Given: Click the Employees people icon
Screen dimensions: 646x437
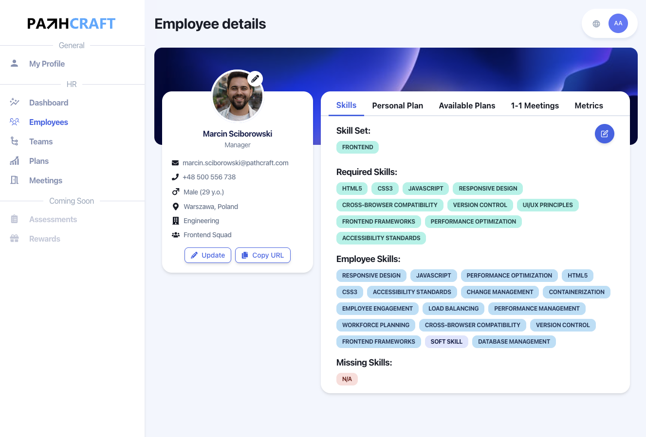Looking at the screenshot, I should point(15,122).
